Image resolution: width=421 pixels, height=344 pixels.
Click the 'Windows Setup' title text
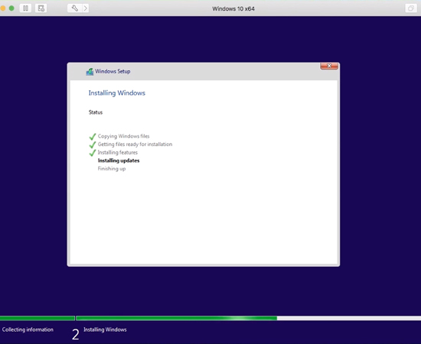pyautogui.click(x=113, y=71)
